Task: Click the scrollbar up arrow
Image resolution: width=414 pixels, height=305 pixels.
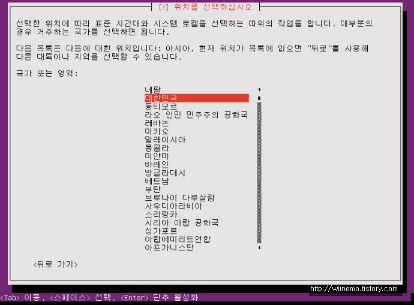Action: [259, 90]
